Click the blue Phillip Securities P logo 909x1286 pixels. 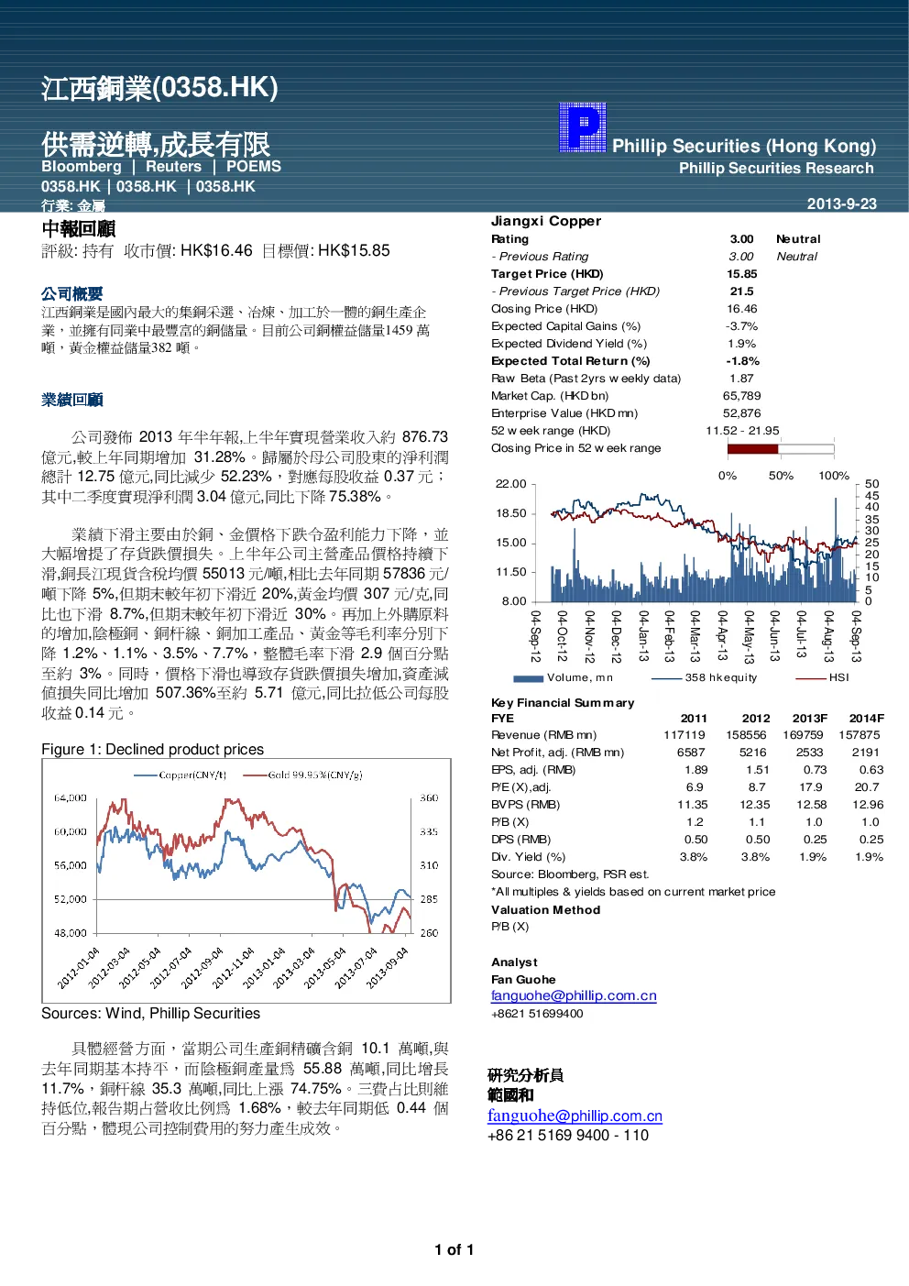point(583,127)
